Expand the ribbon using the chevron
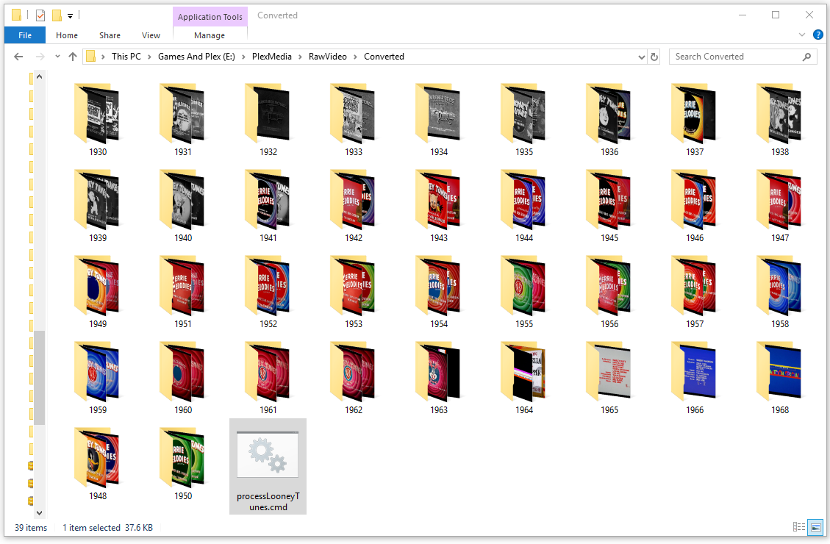The width and height of the screenshot is (830, 544). coord(802,35)
